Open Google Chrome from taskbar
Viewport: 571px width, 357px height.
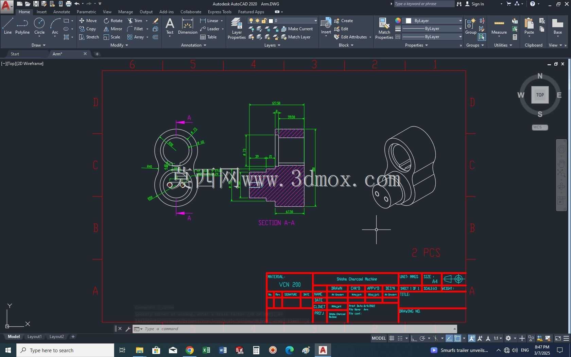click(x=190, y=350)
